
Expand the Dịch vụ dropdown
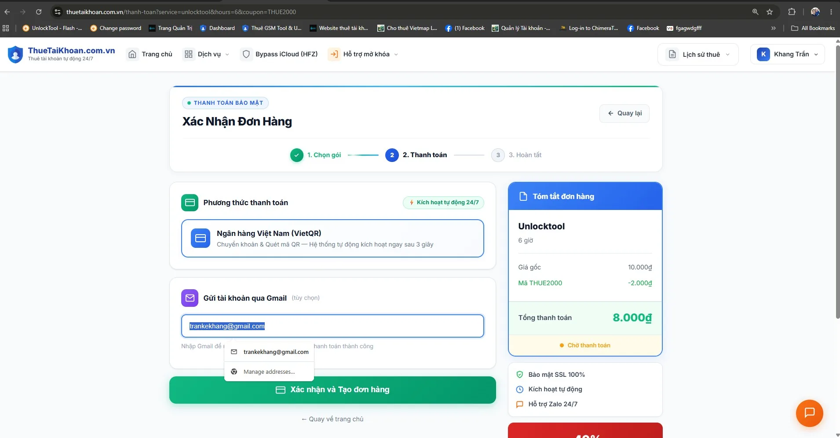click(207, 54)
